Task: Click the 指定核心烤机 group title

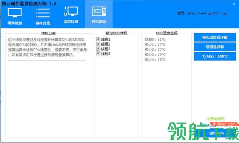Action: 116,33
